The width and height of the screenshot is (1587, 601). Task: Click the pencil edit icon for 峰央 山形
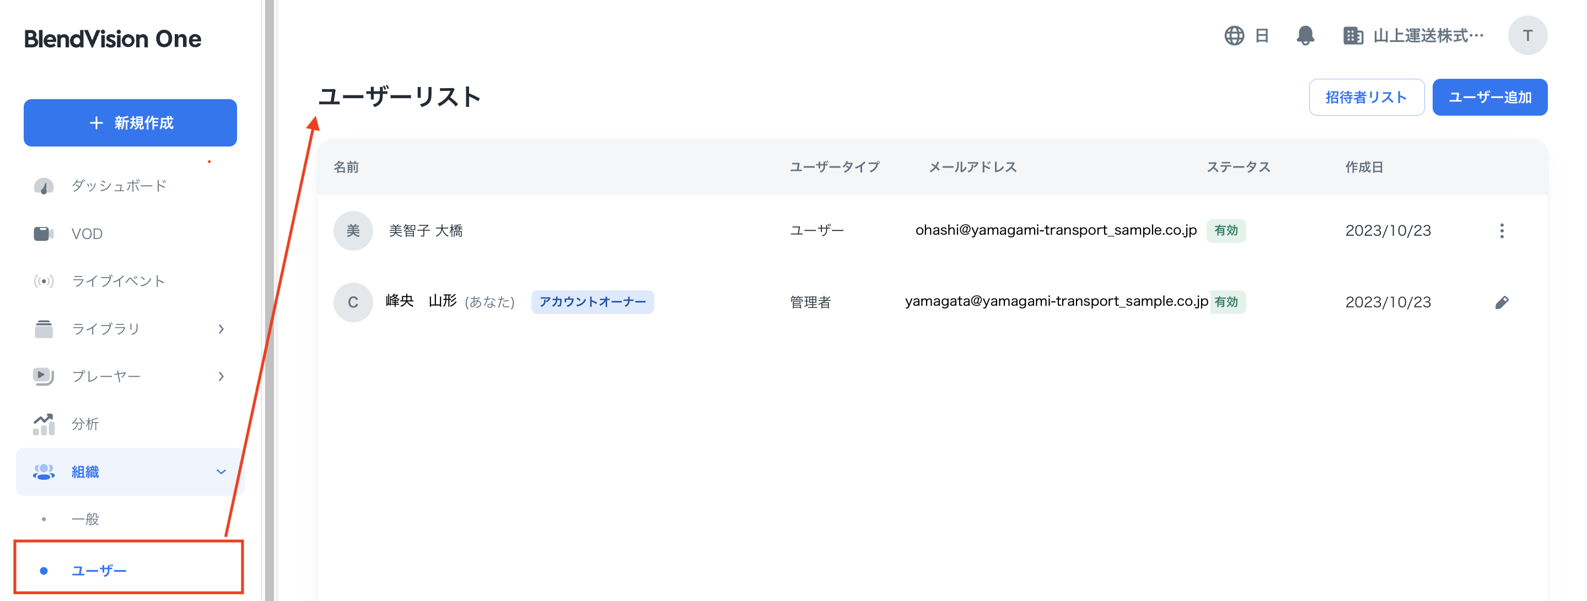click(1502, 302)
